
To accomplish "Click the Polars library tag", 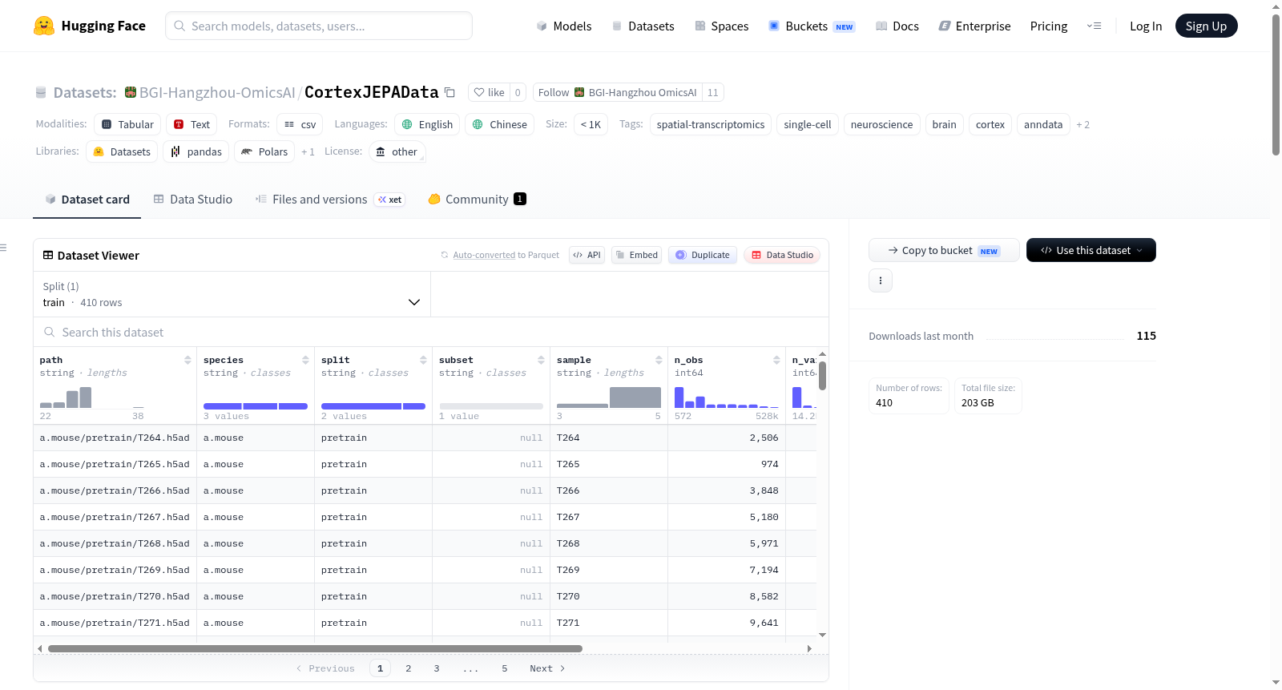I will (x=264, y=151).
